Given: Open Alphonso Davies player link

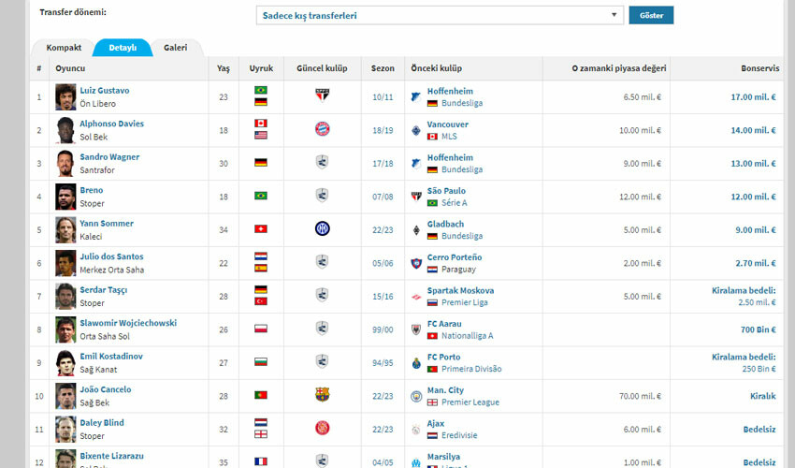Looking at the screenshot, I should pyautogui.click(x=111, y=124).
